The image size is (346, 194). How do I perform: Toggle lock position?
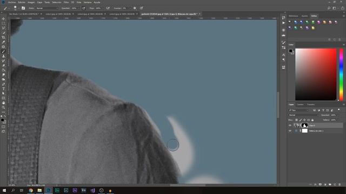click(304, 120)
